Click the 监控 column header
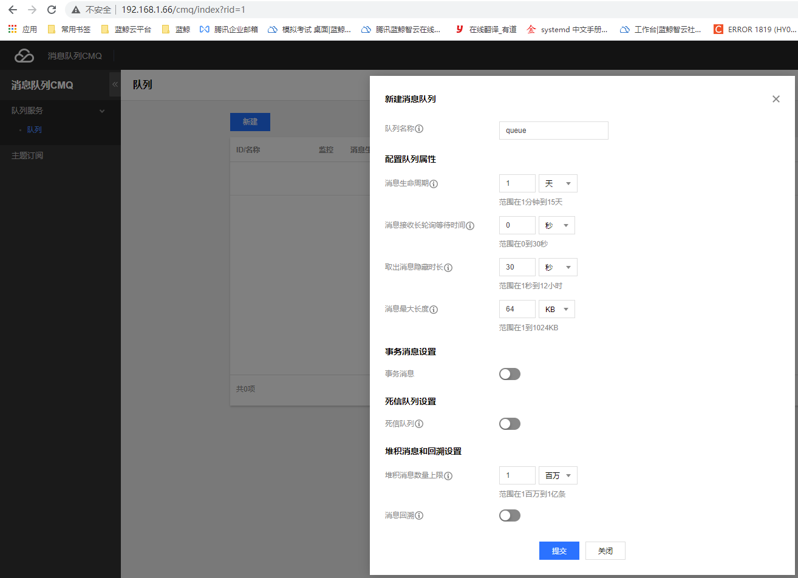 (x=326, y=150)
